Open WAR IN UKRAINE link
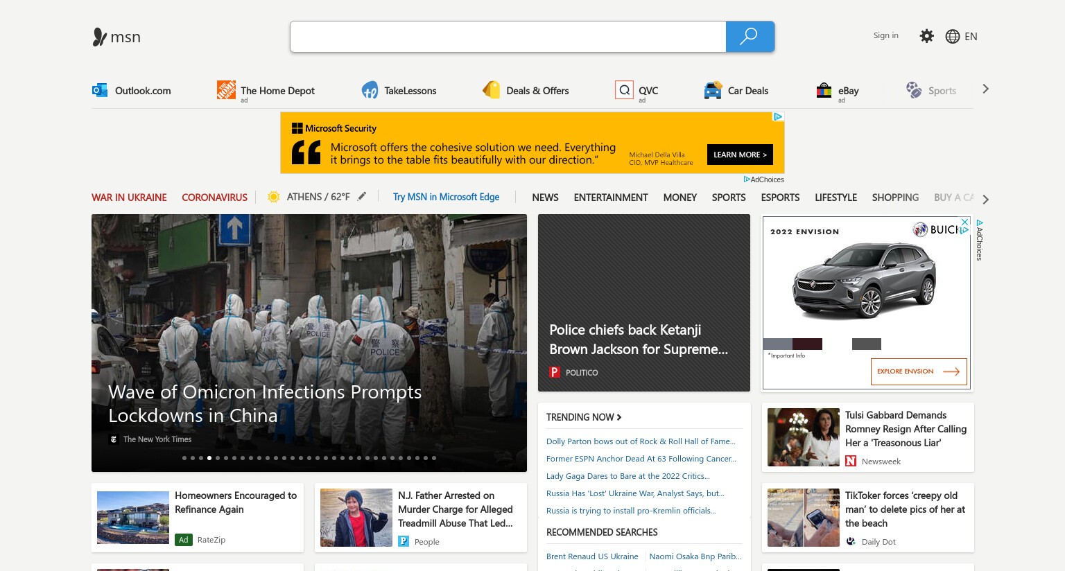The width and height of the screenshot is (1065, 571). (129, 197)
